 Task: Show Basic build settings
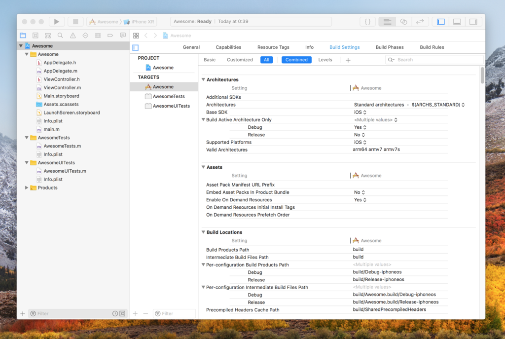click(x=210, y=60)
